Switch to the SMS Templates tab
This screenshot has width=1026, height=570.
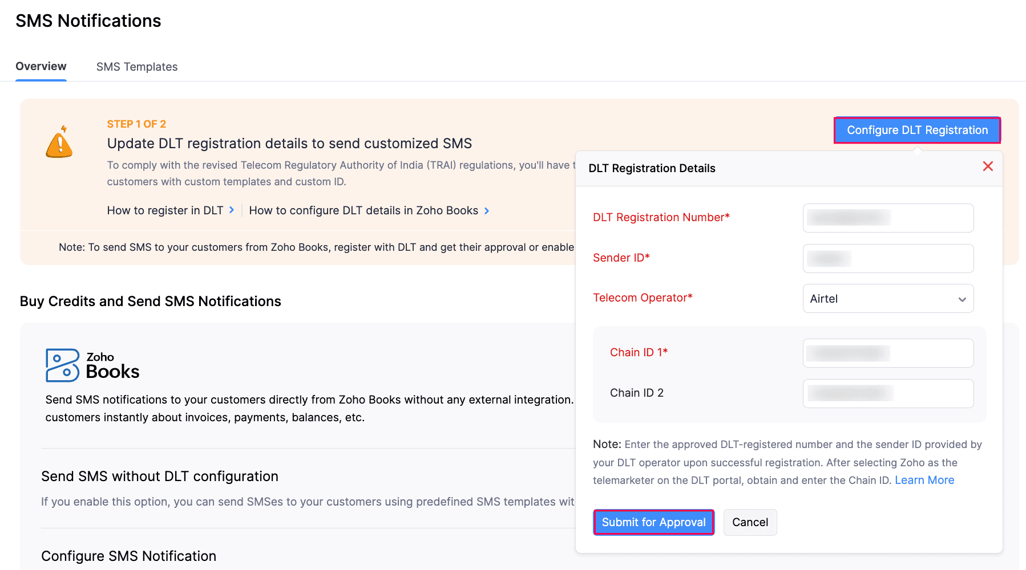[137, 66]
